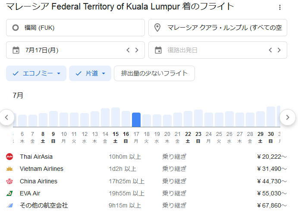Open the three-dot more options menu

click(280, 7)
